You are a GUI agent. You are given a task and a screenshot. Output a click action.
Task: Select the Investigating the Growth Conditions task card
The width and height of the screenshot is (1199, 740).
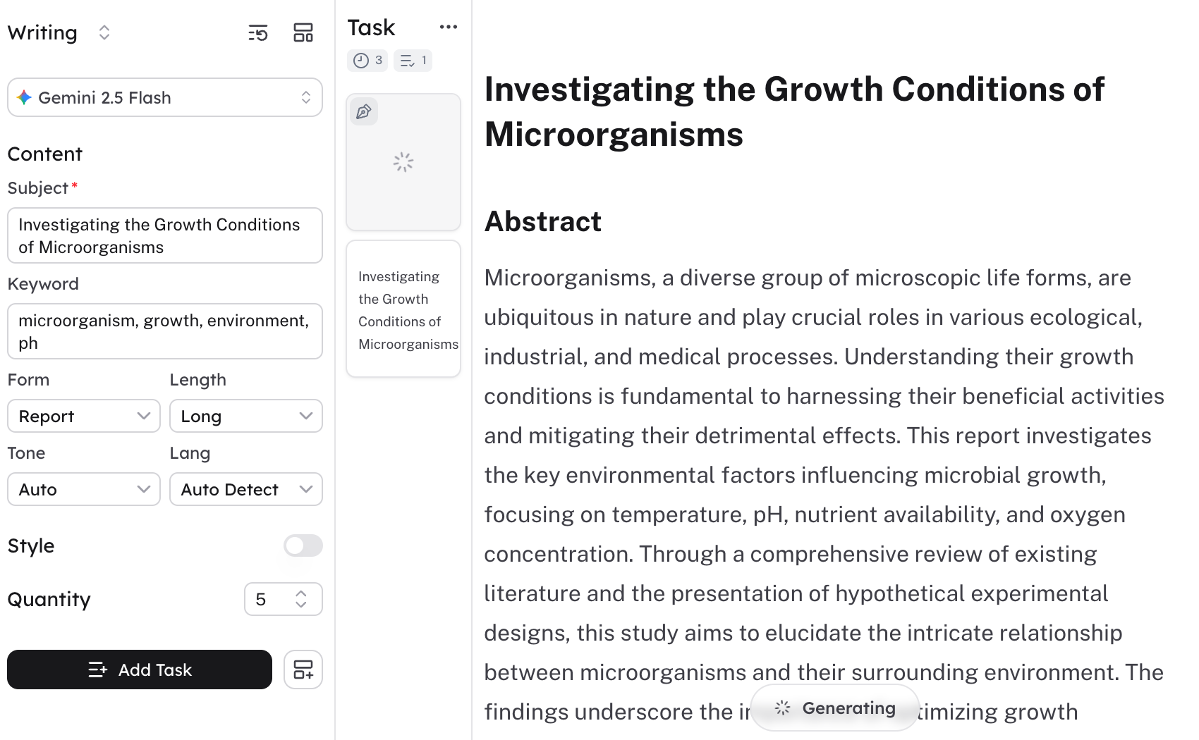pyautogui.click(x=403, y=309)
